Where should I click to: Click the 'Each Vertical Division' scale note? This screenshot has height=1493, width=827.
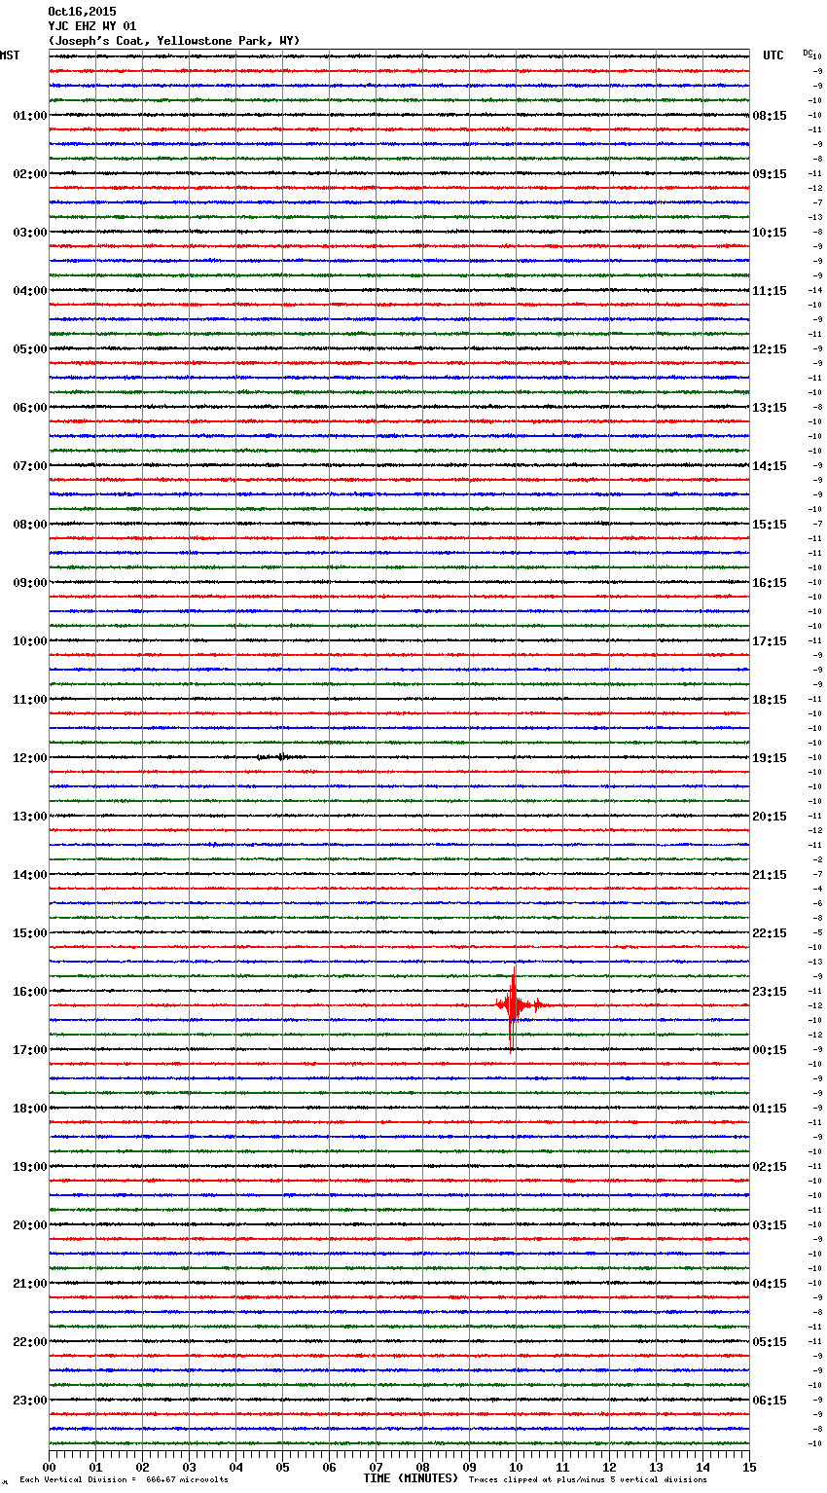[x=124, y=1480]
